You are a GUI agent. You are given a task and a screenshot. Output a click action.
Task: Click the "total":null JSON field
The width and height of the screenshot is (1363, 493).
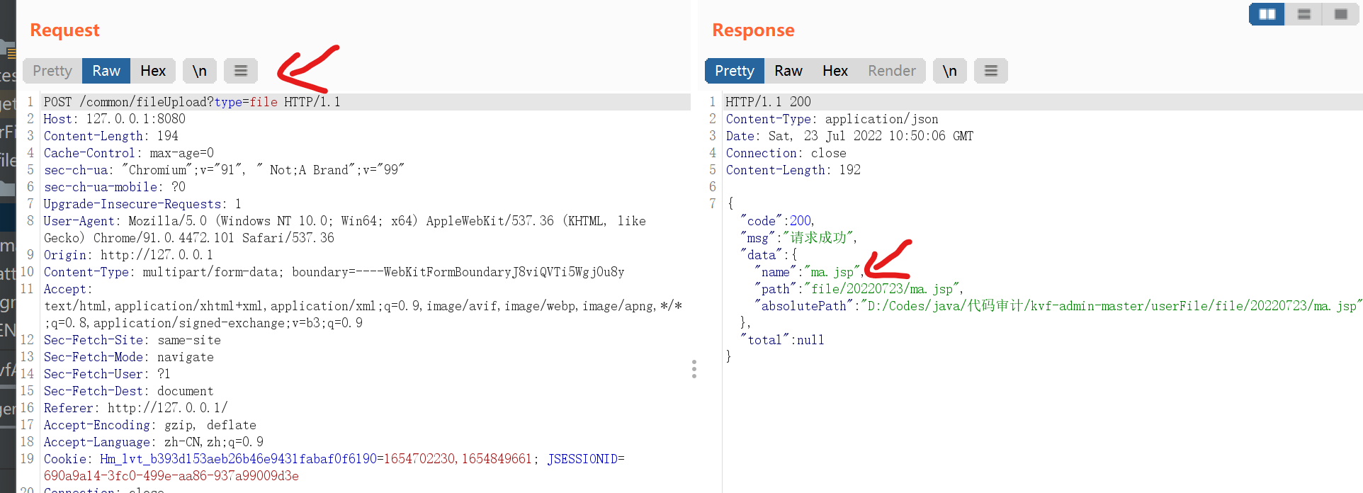782,340
